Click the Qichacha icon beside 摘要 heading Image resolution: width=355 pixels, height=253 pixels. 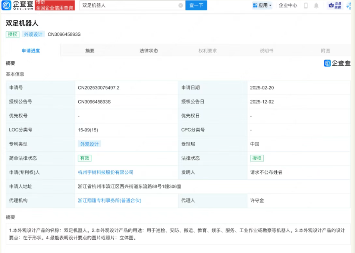point(328,63)
